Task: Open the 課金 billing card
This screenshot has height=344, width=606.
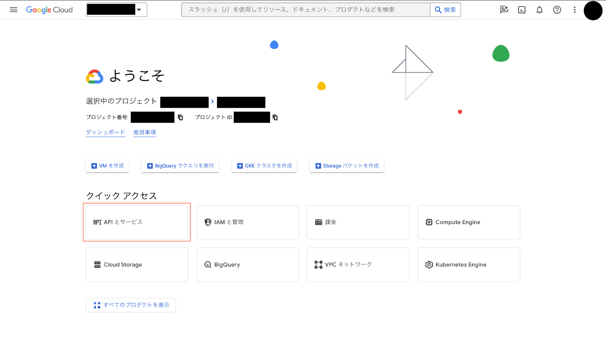Action: coord(358,222)
